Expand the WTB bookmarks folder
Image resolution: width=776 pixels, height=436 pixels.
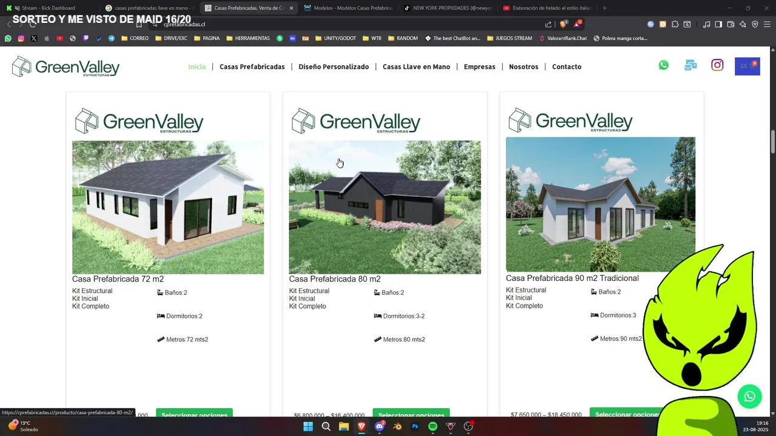[372, 38]
